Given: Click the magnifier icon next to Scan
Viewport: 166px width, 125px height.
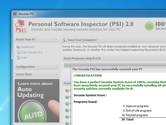Looking at the screenshot, I should coord(19,58).
